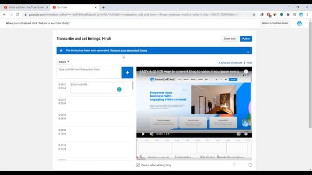Click Delete draft button
This screenshot has height=175, width=312.
pos(230,39)
